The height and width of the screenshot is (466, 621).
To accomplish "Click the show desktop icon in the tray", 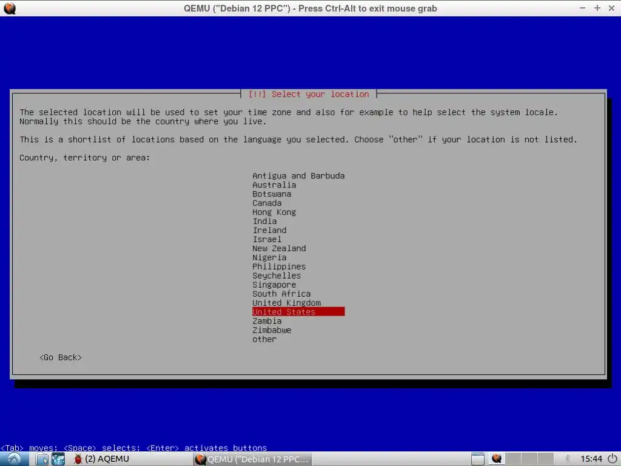I will 478,459.
